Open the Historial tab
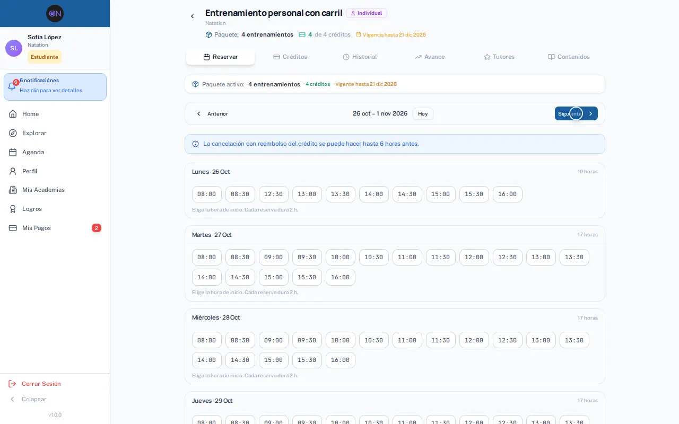This screenshot has height=424, width=679. (x=360, y=57)
